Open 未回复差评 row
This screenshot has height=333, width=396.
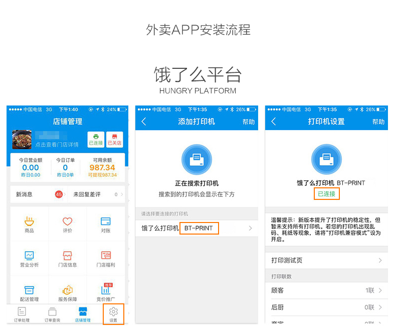[96, 194]
